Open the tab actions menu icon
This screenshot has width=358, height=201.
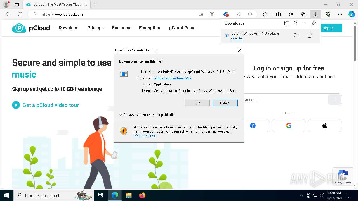click(17, 4)
